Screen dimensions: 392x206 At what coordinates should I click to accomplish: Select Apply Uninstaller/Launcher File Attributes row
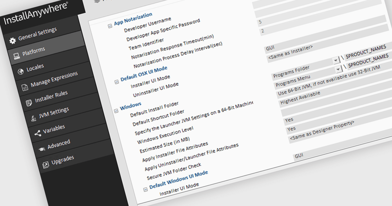[191, 158]
